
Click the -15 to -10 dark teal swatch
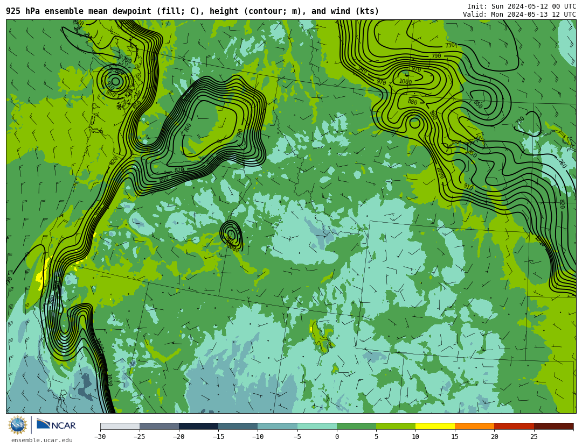[x=238, y=426]
